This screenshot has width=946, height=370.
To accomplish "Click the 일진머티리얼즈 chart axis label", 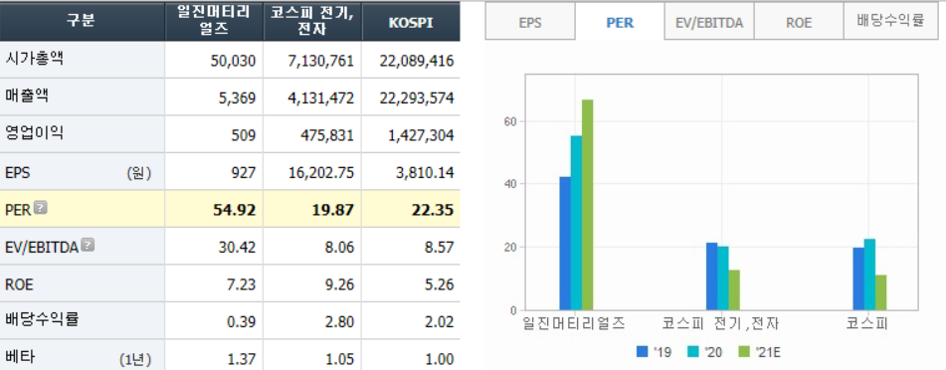I will [575, 323].
